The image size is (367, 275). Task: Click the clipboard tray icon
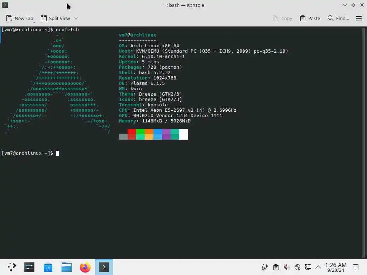(x=276, y=267)
